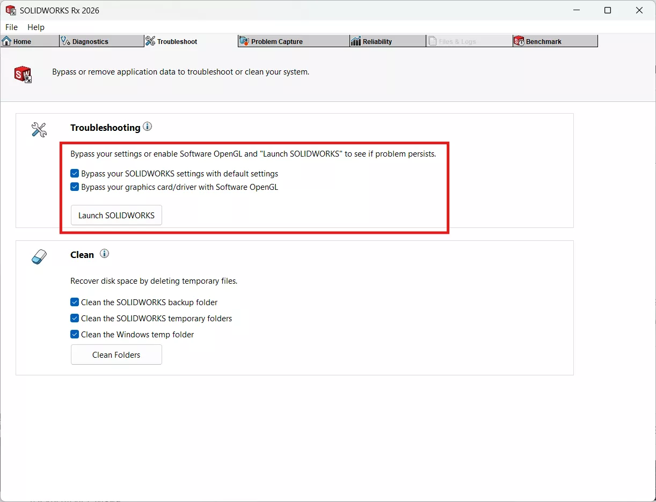Click the wrench icon beside Troubleshooting heading

38,129
